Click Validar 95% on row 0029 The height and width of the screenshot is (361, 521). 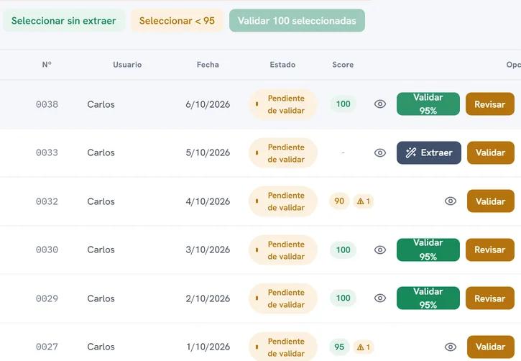(x=428, y=298)
